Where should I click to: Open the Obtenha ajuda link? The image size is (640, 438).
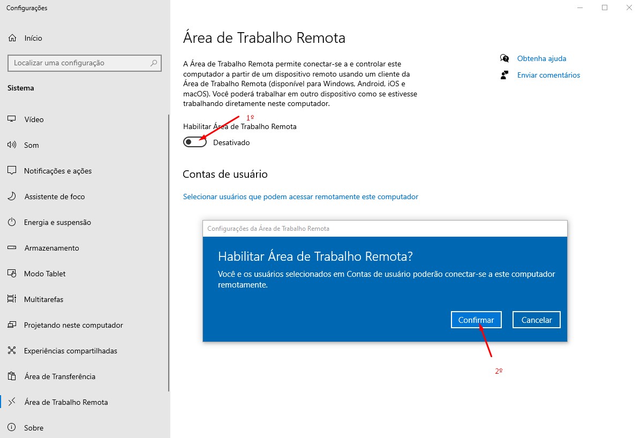click(x=541, y=58)
